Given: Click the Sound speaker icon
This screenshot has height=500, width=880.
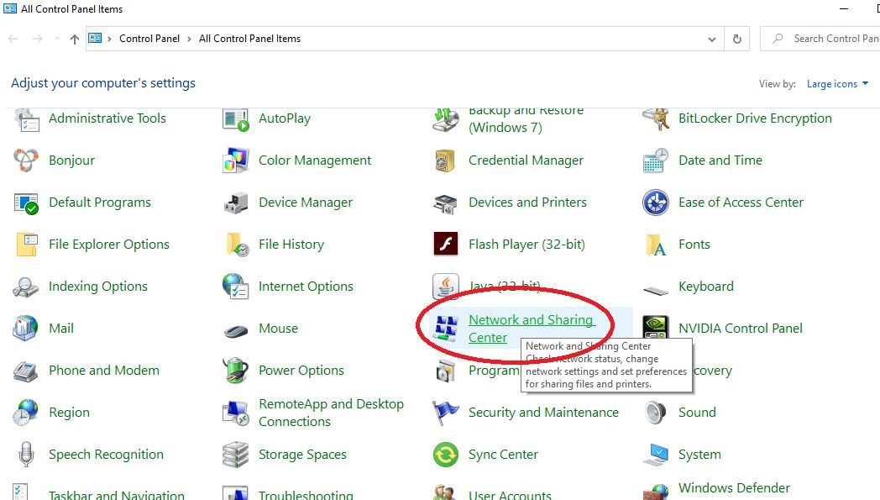Looking at the screenshot, I should 655,413.
